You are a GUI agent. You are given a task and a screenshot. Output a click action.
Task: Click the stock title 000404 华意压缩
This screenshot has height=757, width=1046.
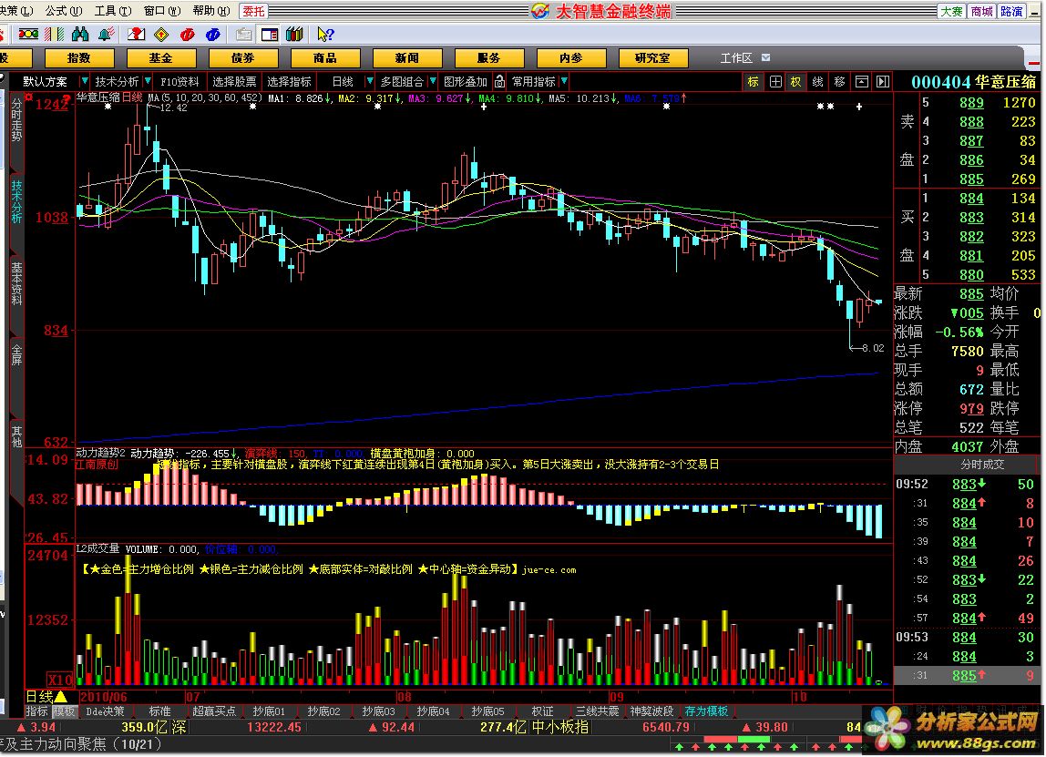973,82
